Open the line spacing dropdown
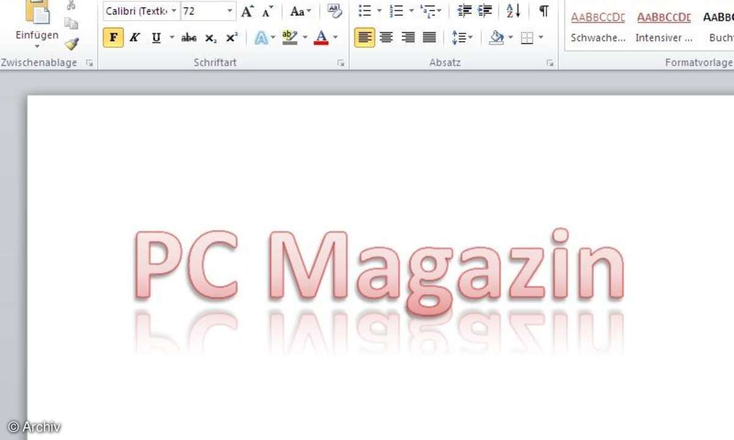The width and height of the screenshot is (734, 440). [x=462, y=38]
